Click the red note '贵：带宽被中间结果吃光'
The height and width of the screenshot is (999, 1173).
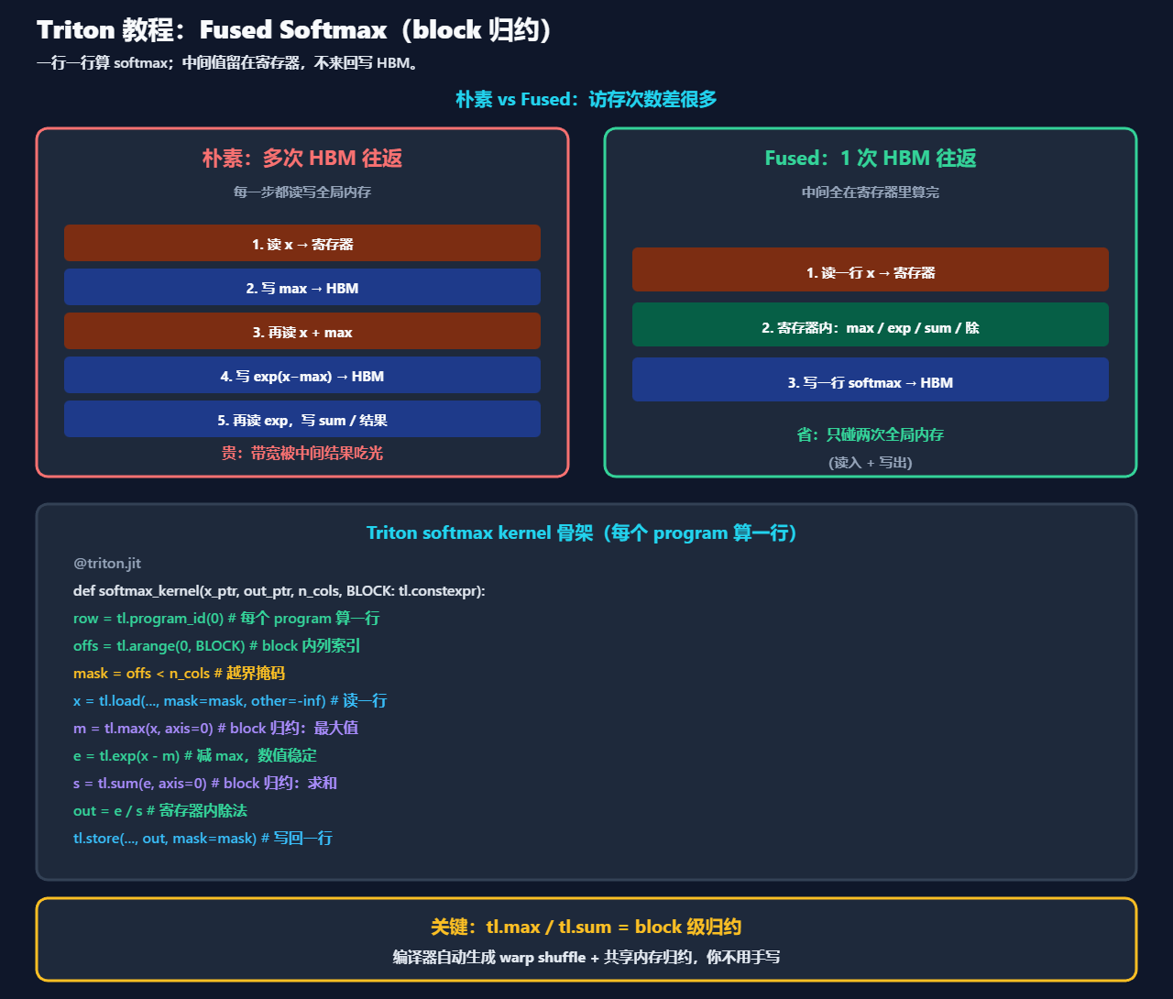(x=302, y=453)
